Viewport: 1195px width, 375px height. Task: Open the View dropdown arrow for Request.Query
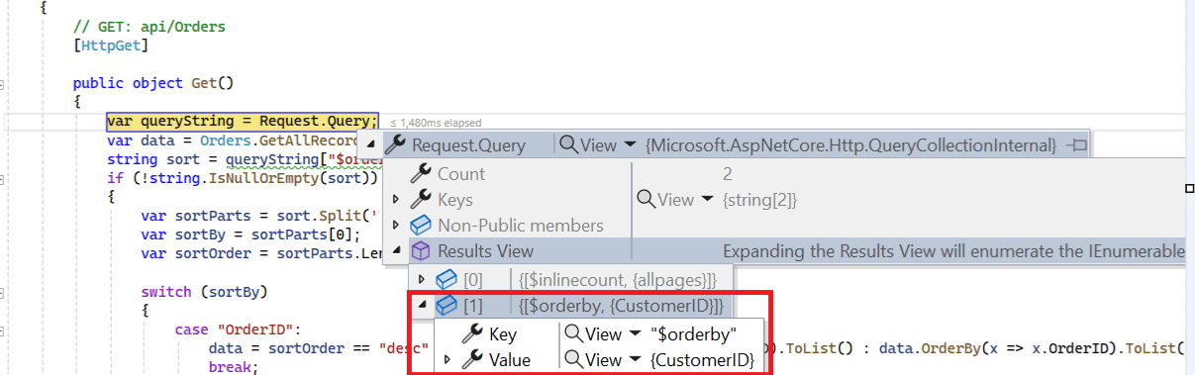630,145
